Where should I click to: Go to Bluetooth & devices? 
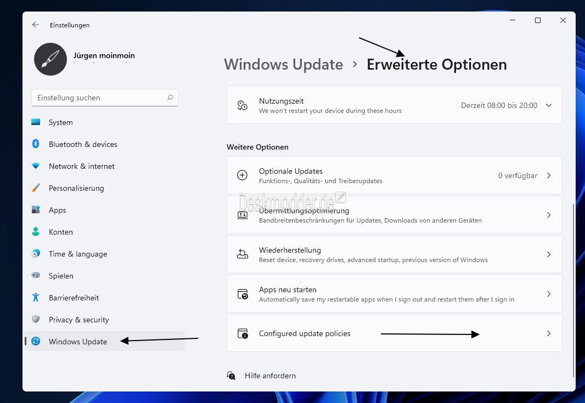pyautogui.click(x=104, y=144)
